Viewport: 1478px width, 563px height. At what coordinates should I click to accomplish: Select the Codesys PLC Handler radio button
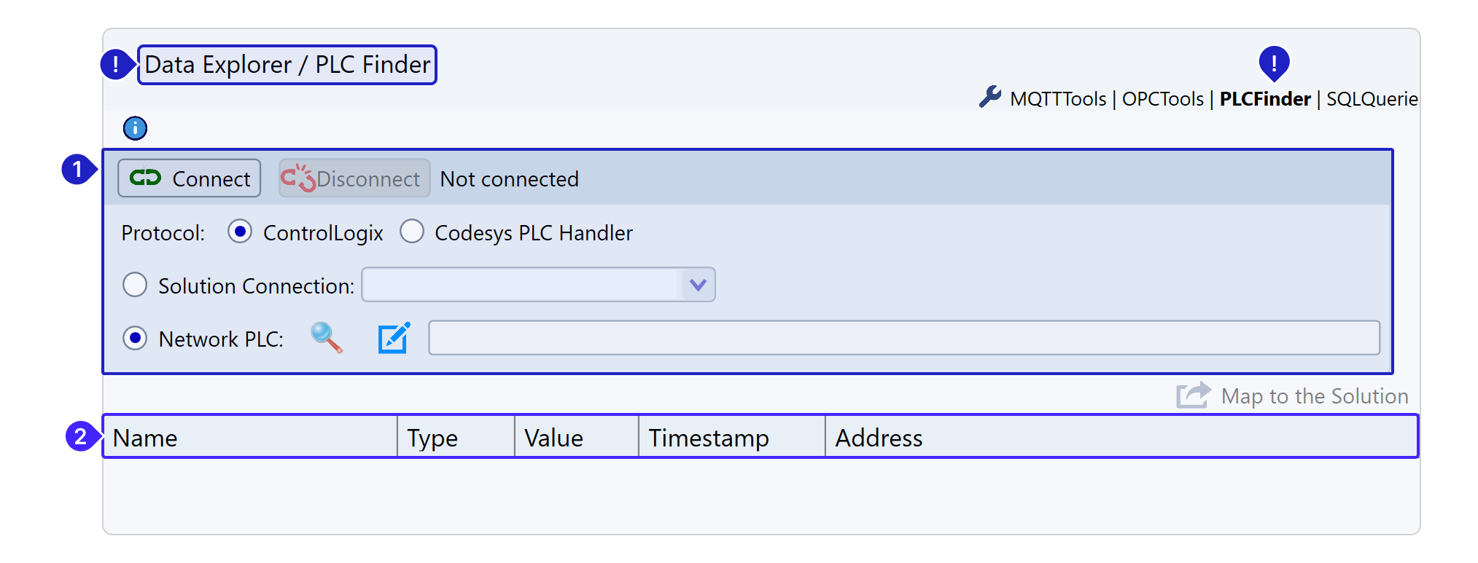[x=412, y=232]
